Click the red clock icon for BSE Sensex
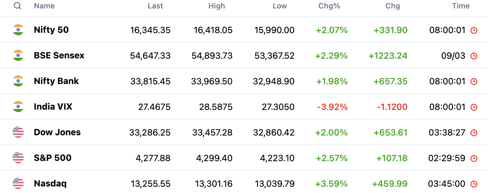Viewport: 488px width, 193px height. click(474, 56)
